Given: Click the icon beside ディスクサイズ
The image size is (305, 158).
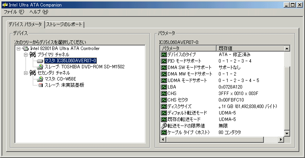Looking at the screenshot, I should pyautogui.click(x=164, y=106).
